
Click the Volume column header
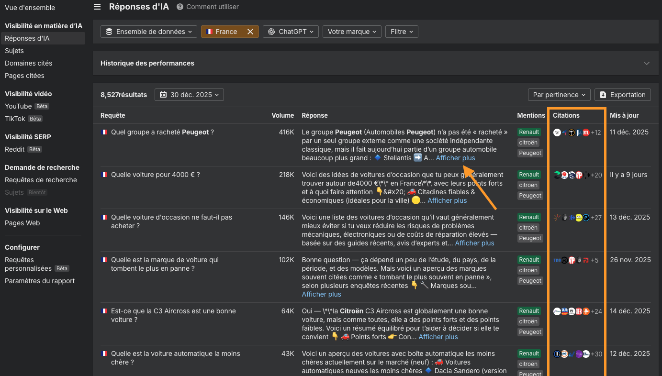282,115
